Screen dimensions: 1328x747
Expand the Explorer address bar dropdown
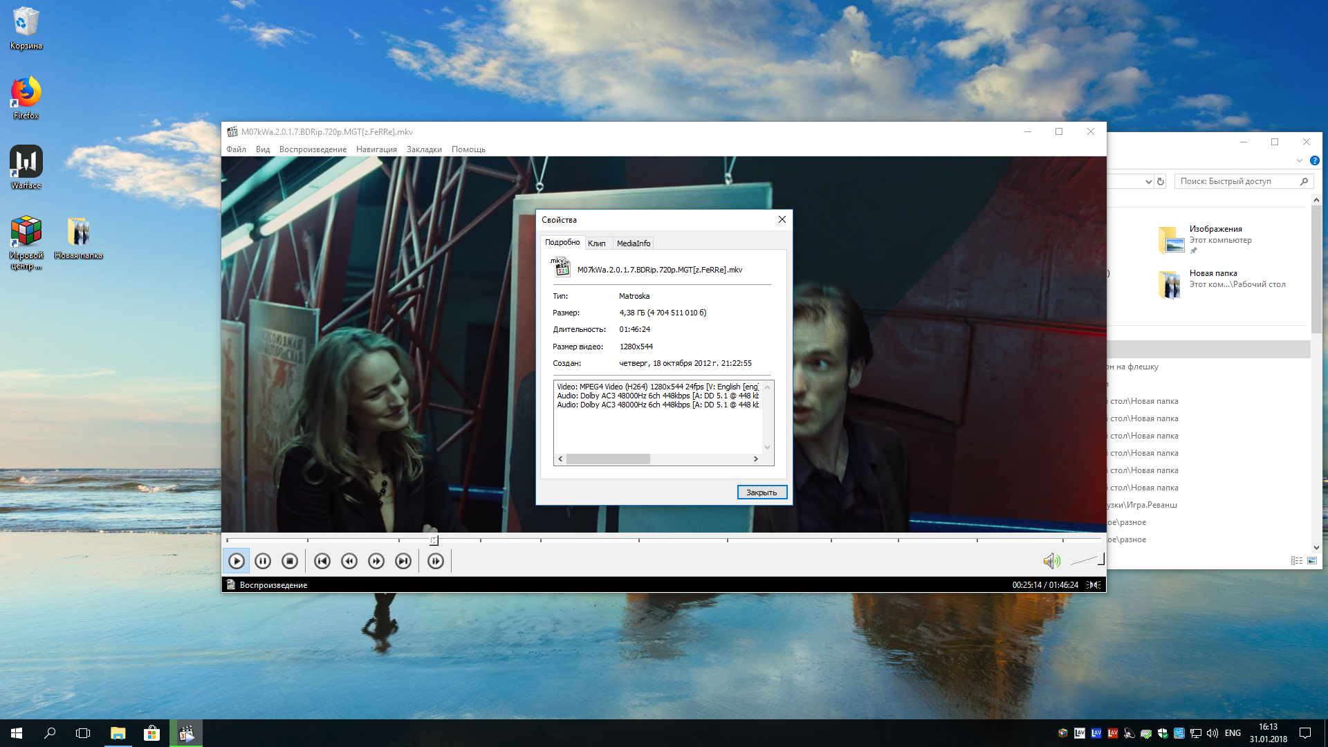pos(1148,182)
